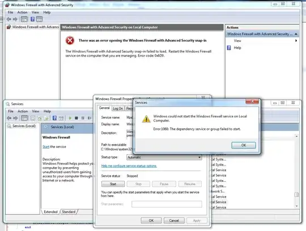Click OK in Services error dialog
Screen dimensions: 306x231
click(x=244, y=145)
